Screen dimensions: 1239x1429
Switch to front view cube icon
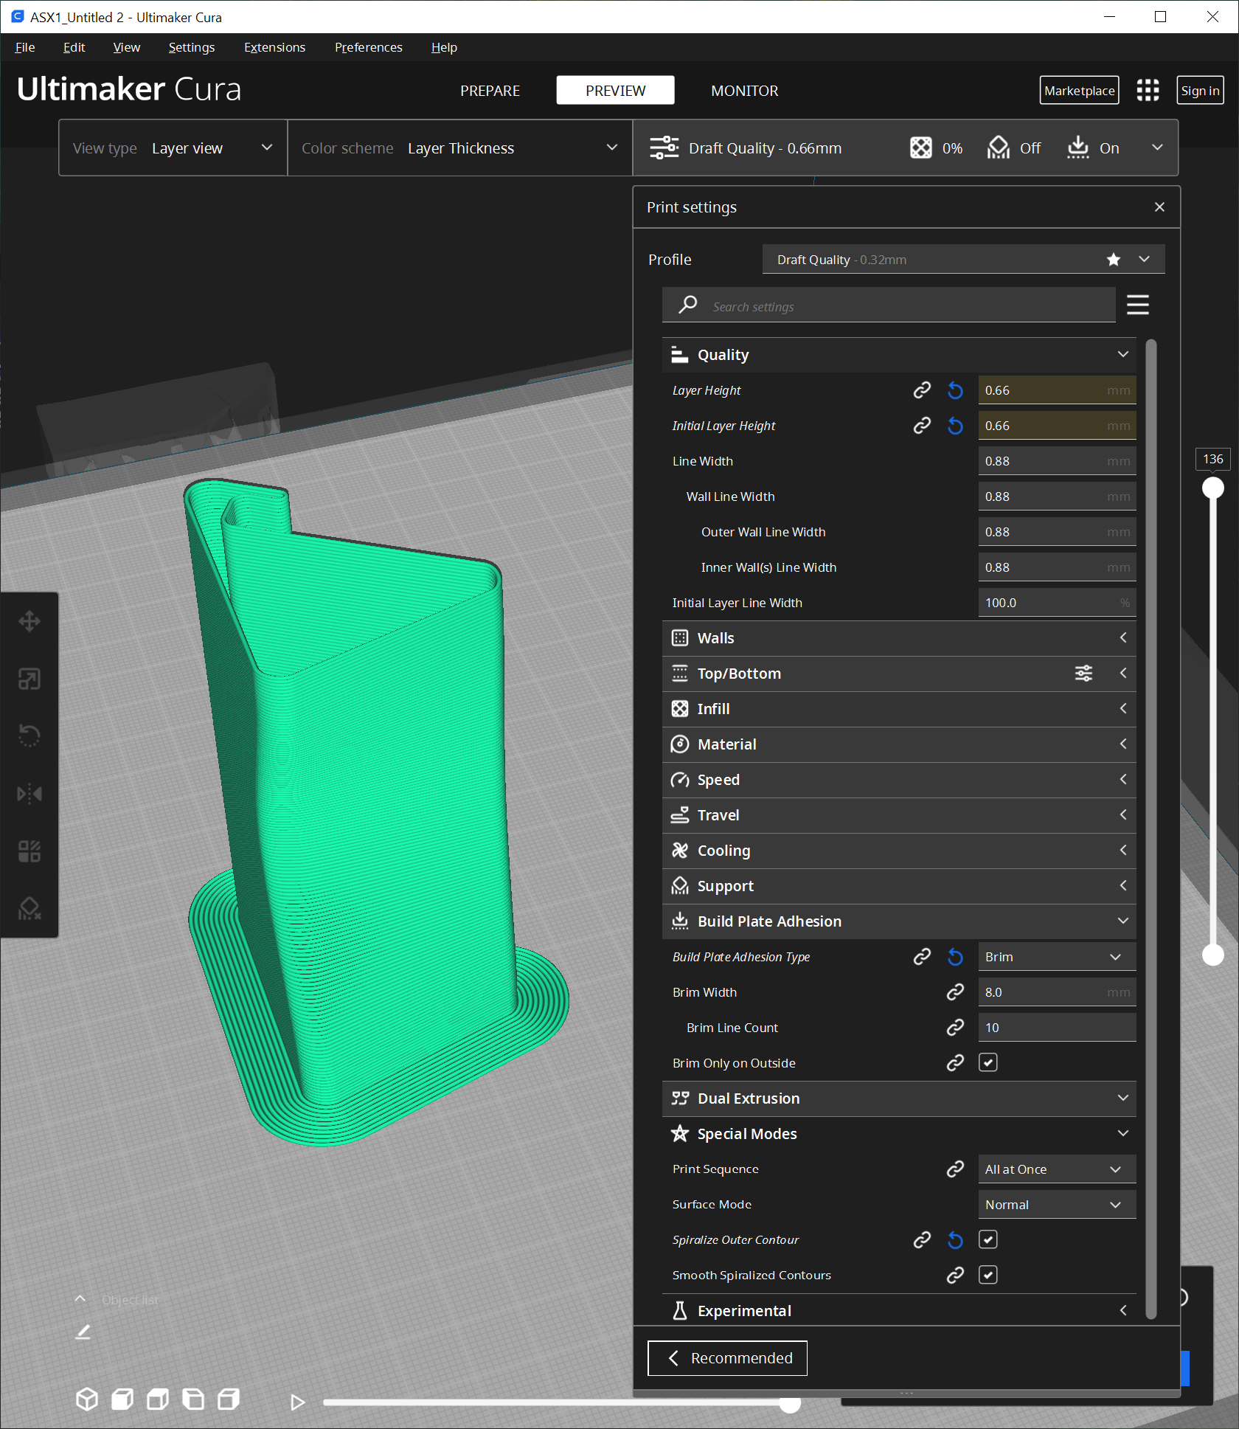tap(122, 1399)
